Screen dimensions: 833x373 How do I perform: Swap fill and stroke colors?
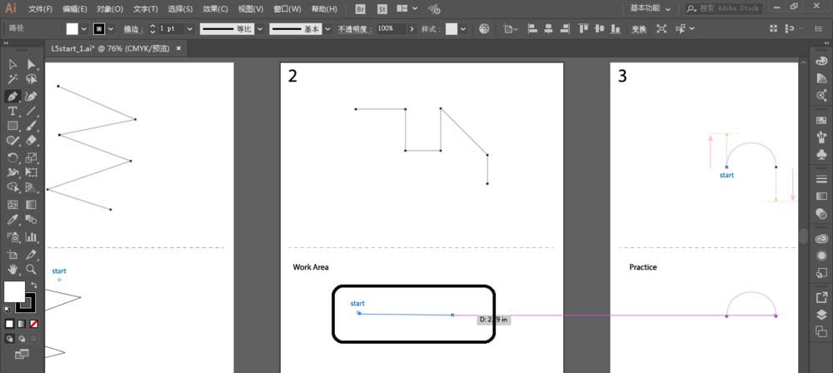point(33,286)
